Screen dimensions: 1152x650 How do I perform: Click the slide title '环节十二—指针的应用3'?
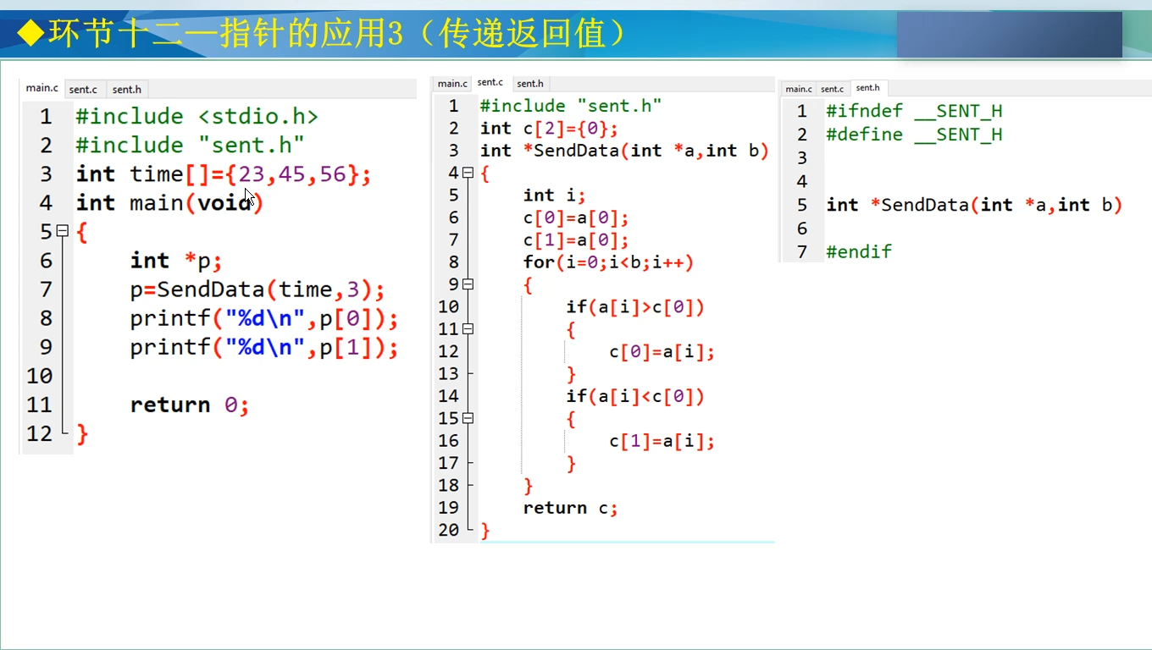click(225, 34)
